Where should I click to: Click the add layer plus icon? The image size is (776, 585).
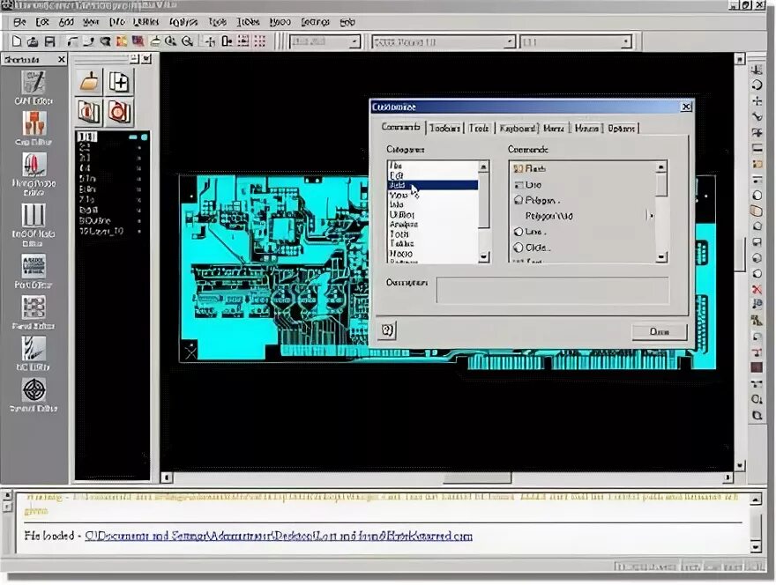click(x=119, y=82)
